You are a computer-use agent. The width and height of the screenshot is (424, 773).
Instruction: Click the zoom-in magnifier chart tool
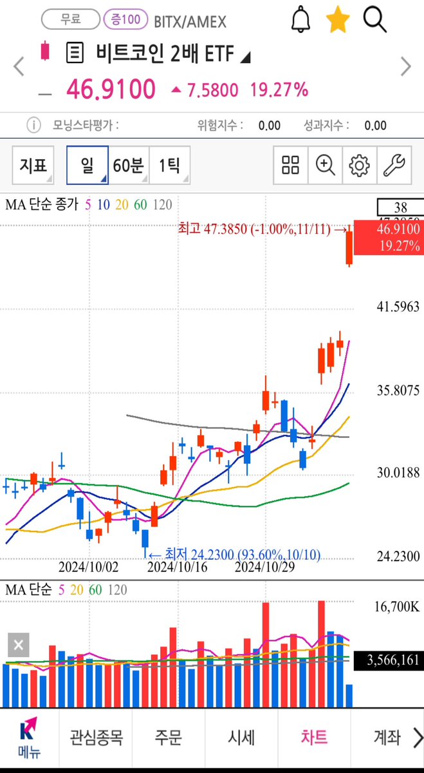tap(326, 166)
